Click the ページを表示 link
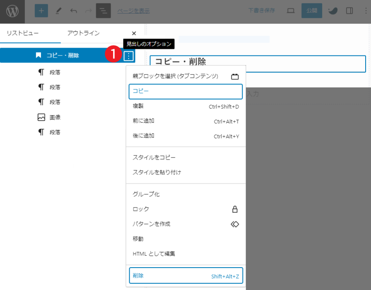Screen dimensions: 371x290 (x=133, y=11)
